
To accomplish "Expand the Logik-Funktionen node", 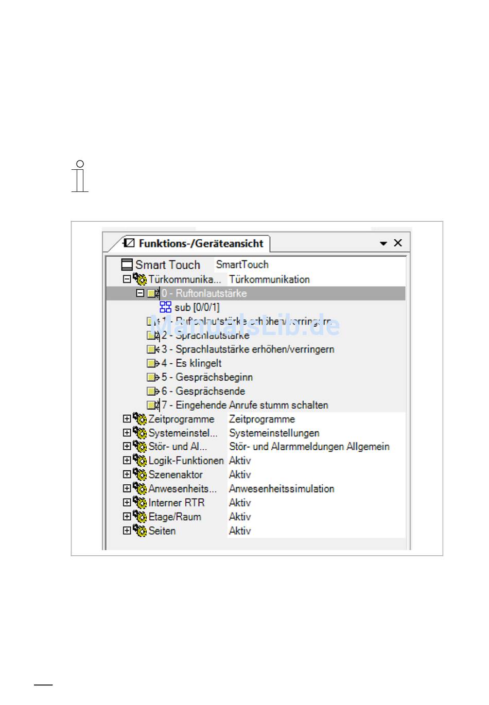I will (127, 461).
